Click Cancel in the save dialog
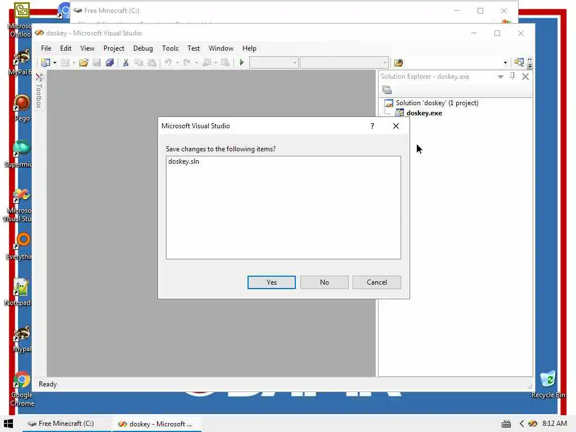The width and height of the screenshot is (576, 432). (x=376, y=282)
